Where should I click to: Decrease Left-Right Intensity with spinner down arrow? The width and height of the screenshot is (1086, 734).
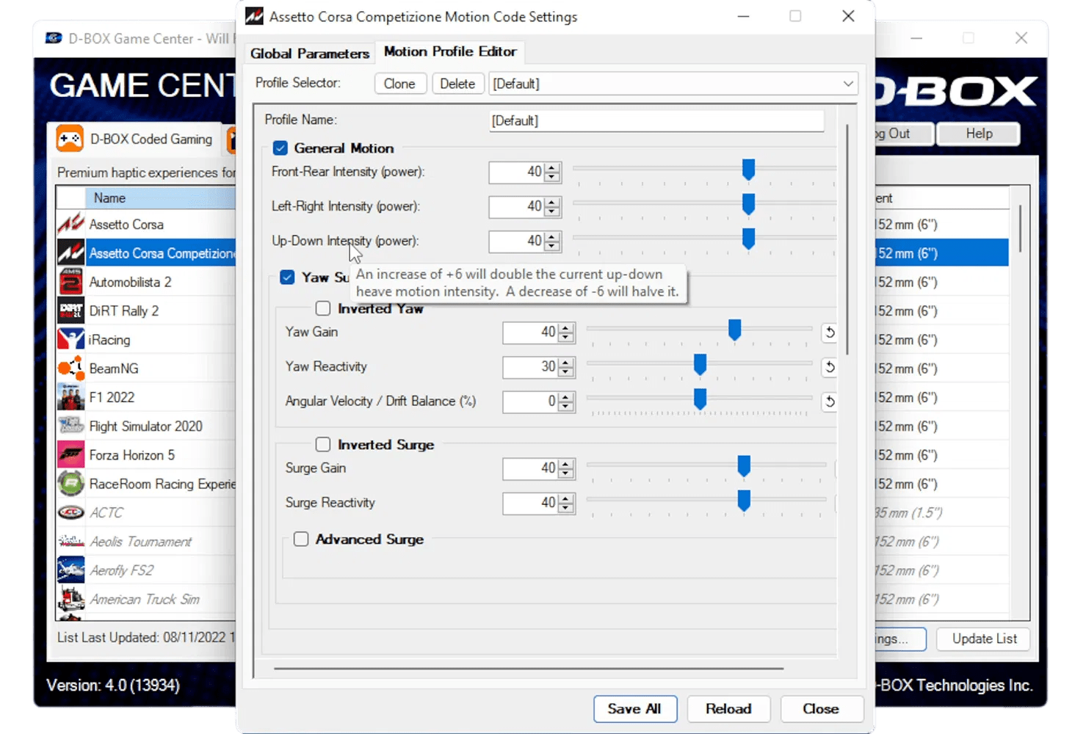(552, 211)
